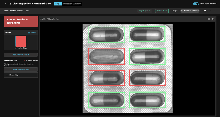Screen dimensions: 220x117
Task: Expand Inference Step 1
Action: (x=7, y=75)
